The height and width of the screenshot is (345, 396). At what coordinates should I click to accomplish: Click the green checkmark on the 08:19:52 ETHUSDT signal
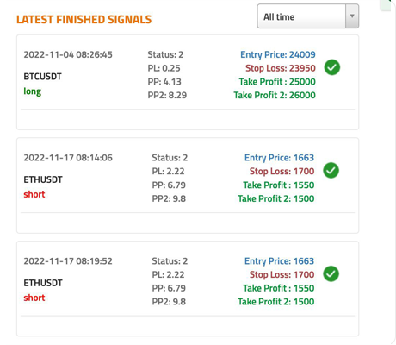[331, 273]
